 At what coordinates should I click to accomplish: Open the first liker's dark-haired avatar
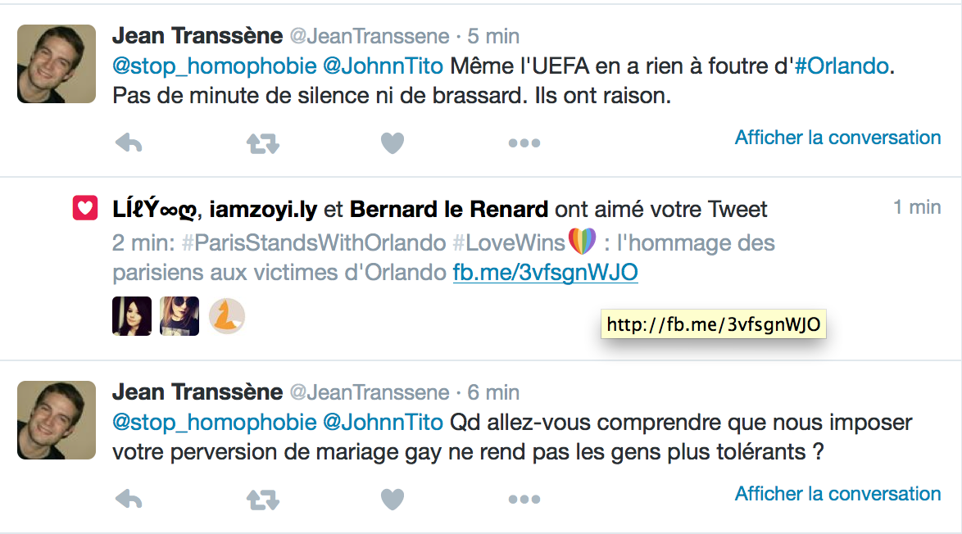132,316
